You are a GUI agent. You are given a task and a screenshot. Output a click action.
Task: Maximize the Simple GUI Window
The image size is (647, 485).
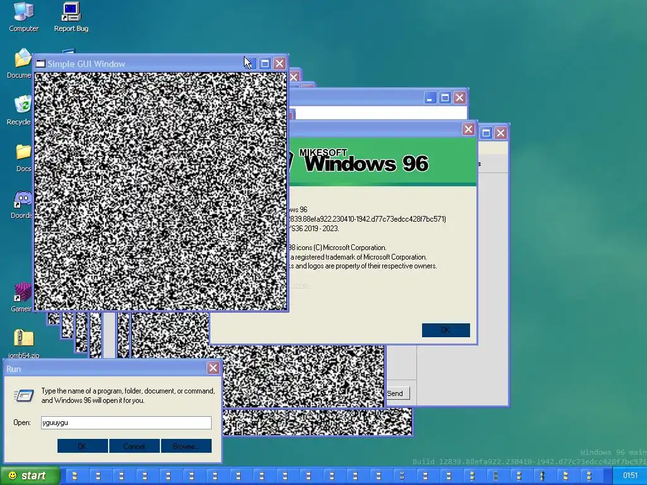click(265, 64)
